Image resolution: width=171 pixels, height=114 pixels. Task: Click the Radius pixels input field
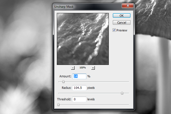[79, 88]
